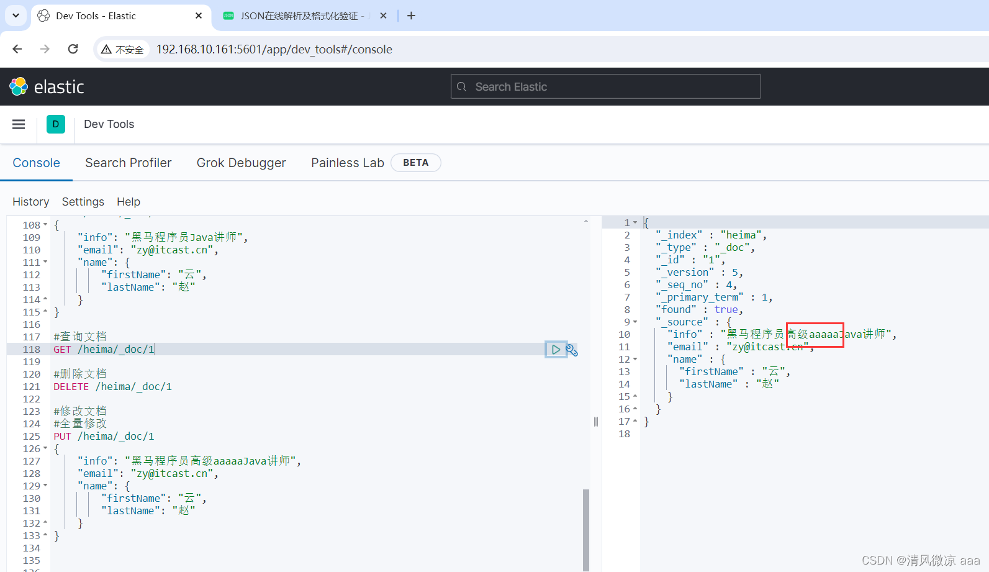Collapse the name fold at line 111
Image resolution: width=989 pixels, height=572 pixels.
45,262
